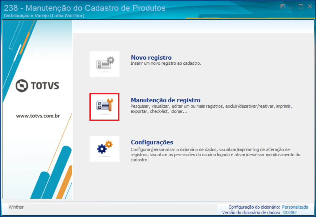
Task: Click the Novo registro heading
Action: pos(151,58)
